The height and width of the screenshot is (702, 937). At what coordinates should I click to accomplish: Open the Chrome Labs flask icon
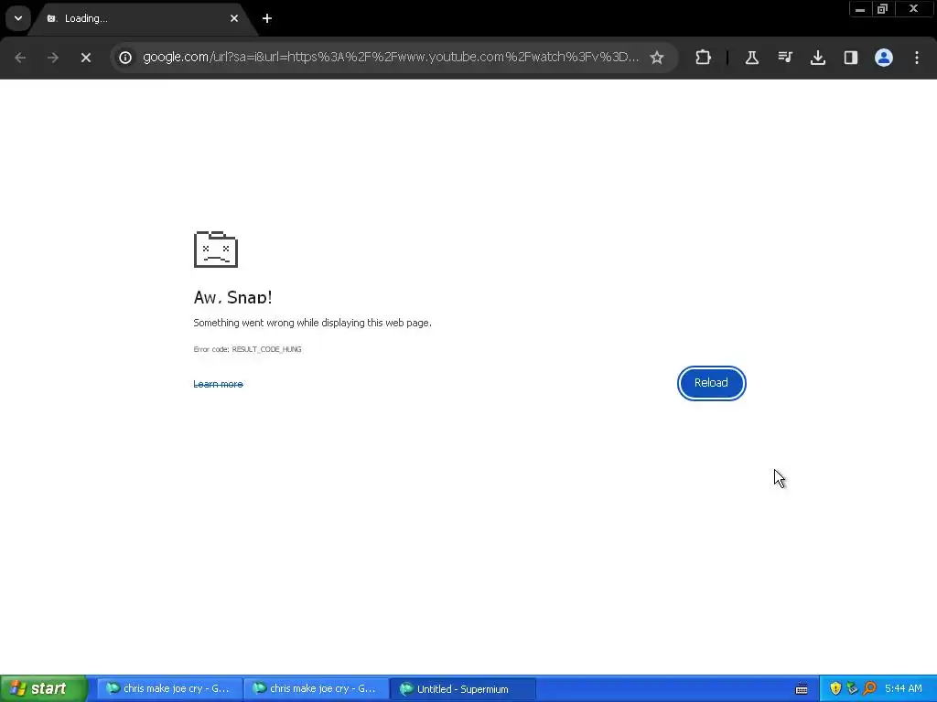click(x=752, y=58)
